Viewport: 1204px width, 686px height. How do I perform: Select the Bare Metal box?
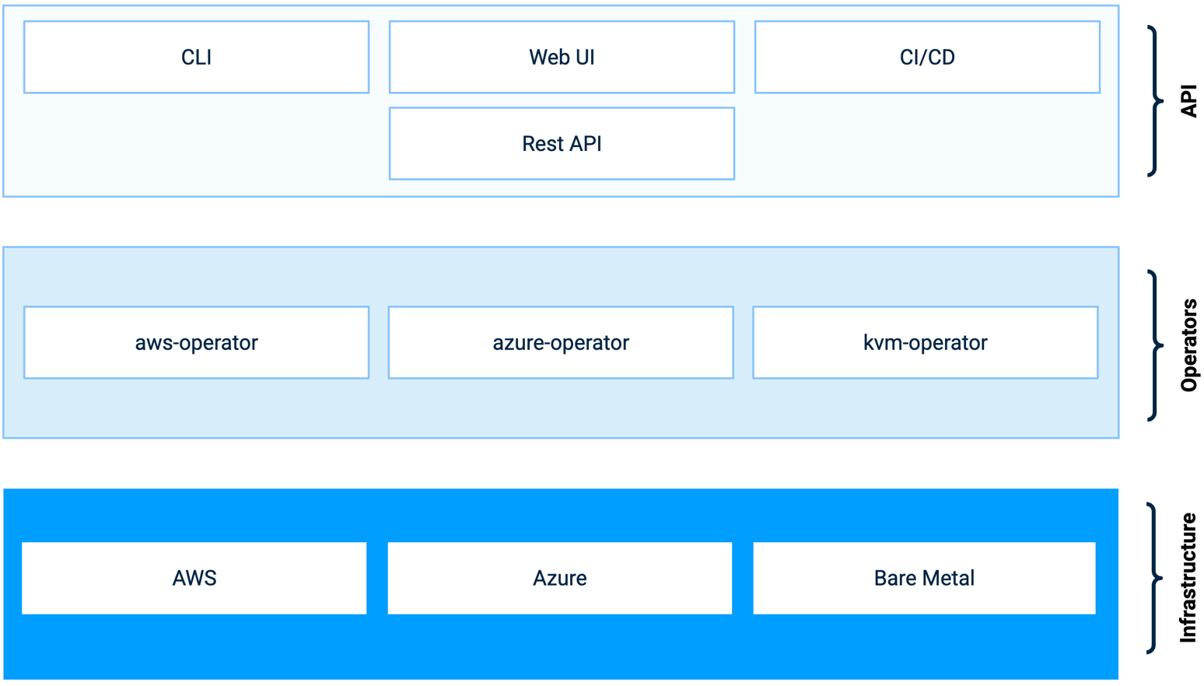(x=924, y=579)
